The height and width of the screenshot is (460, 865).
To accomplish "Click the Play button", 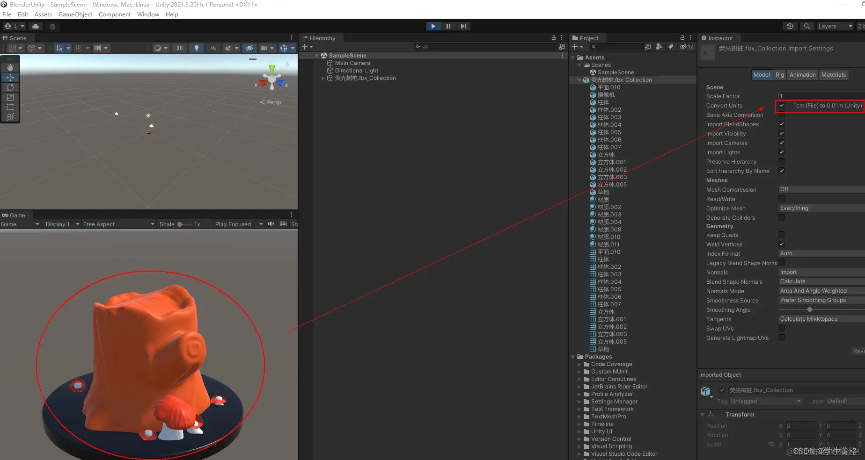I will pos(433,26).
